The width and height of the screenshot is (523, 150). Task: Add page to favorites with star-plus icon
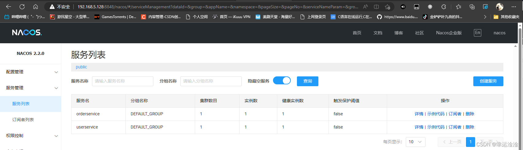click(x=387, y=7)
